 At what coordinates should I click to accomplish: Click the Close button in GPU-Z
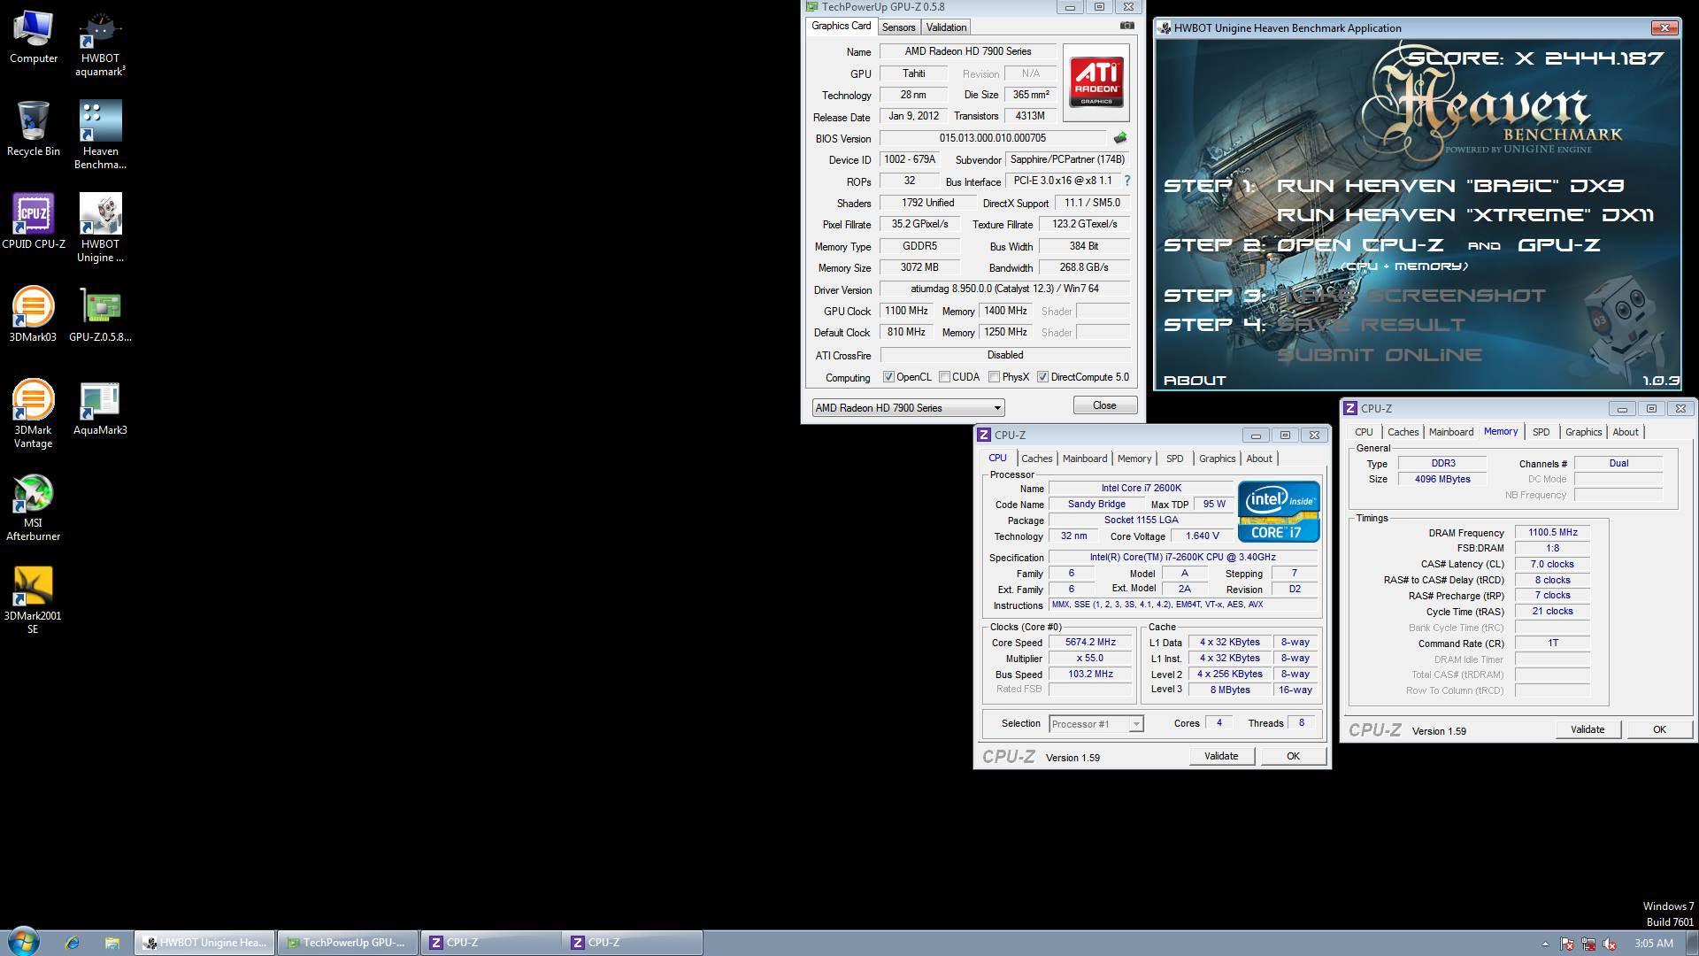click(x=1104, y=405)
